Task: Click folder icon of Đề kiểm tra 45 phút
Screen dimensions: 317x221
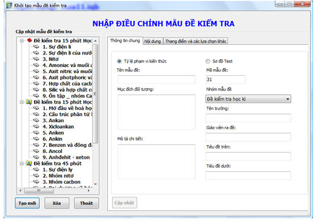Action: click(x=29, y=163)
